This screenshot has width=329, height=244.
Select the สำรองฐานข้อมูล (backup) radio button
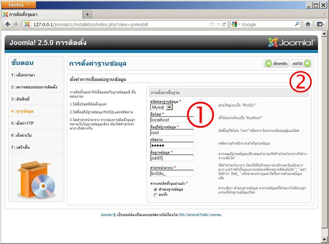click(156, 189)
